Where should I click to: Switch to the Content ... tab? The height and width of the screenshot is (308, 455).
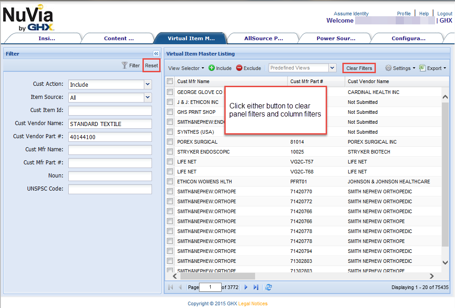118,38
